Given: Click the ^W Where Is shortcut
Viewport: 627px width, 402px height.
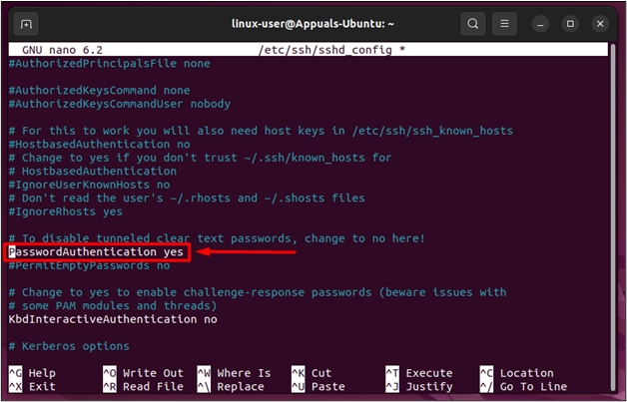Looking at the screenshot, I should pos(234,373).
